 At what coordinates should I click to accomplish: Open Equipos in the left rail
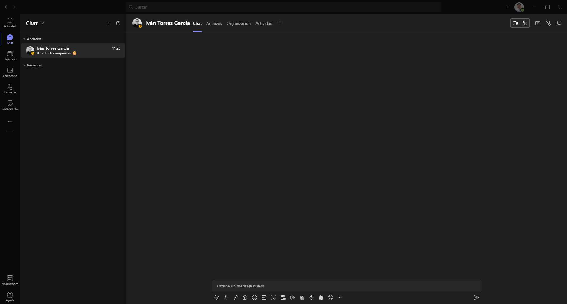10,56
